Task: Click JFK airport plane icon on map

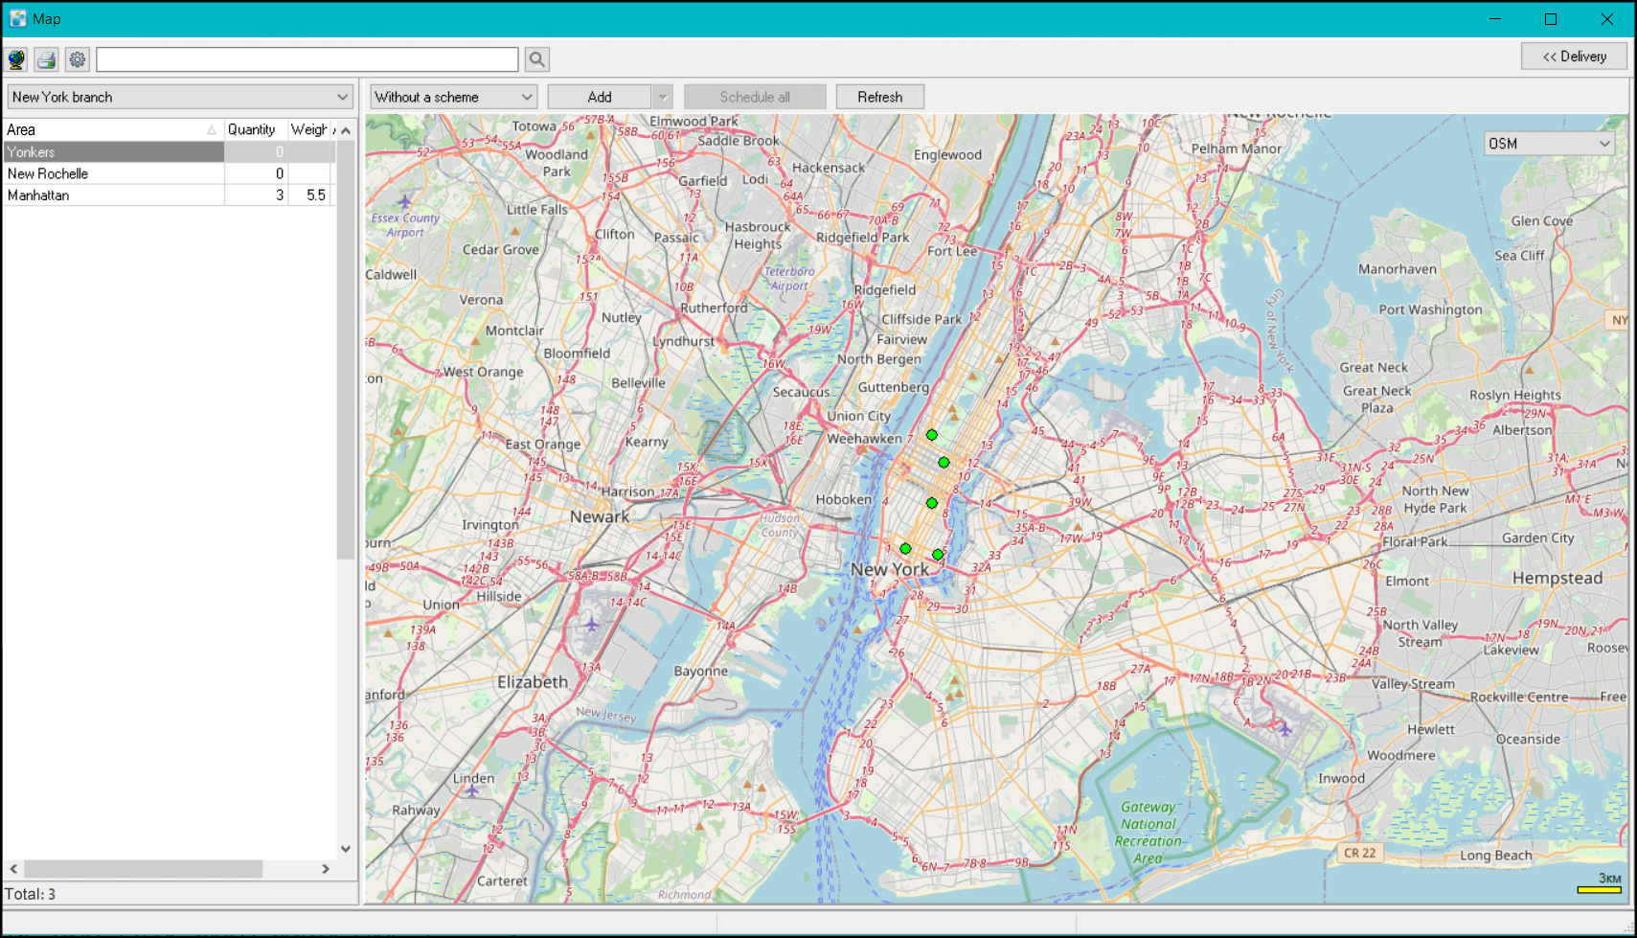Action: coord(1285,729)
